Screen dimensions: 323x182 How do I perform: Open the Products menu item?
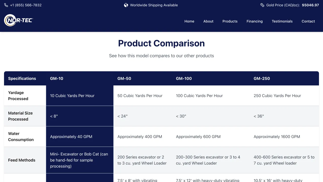click(230, 21)
